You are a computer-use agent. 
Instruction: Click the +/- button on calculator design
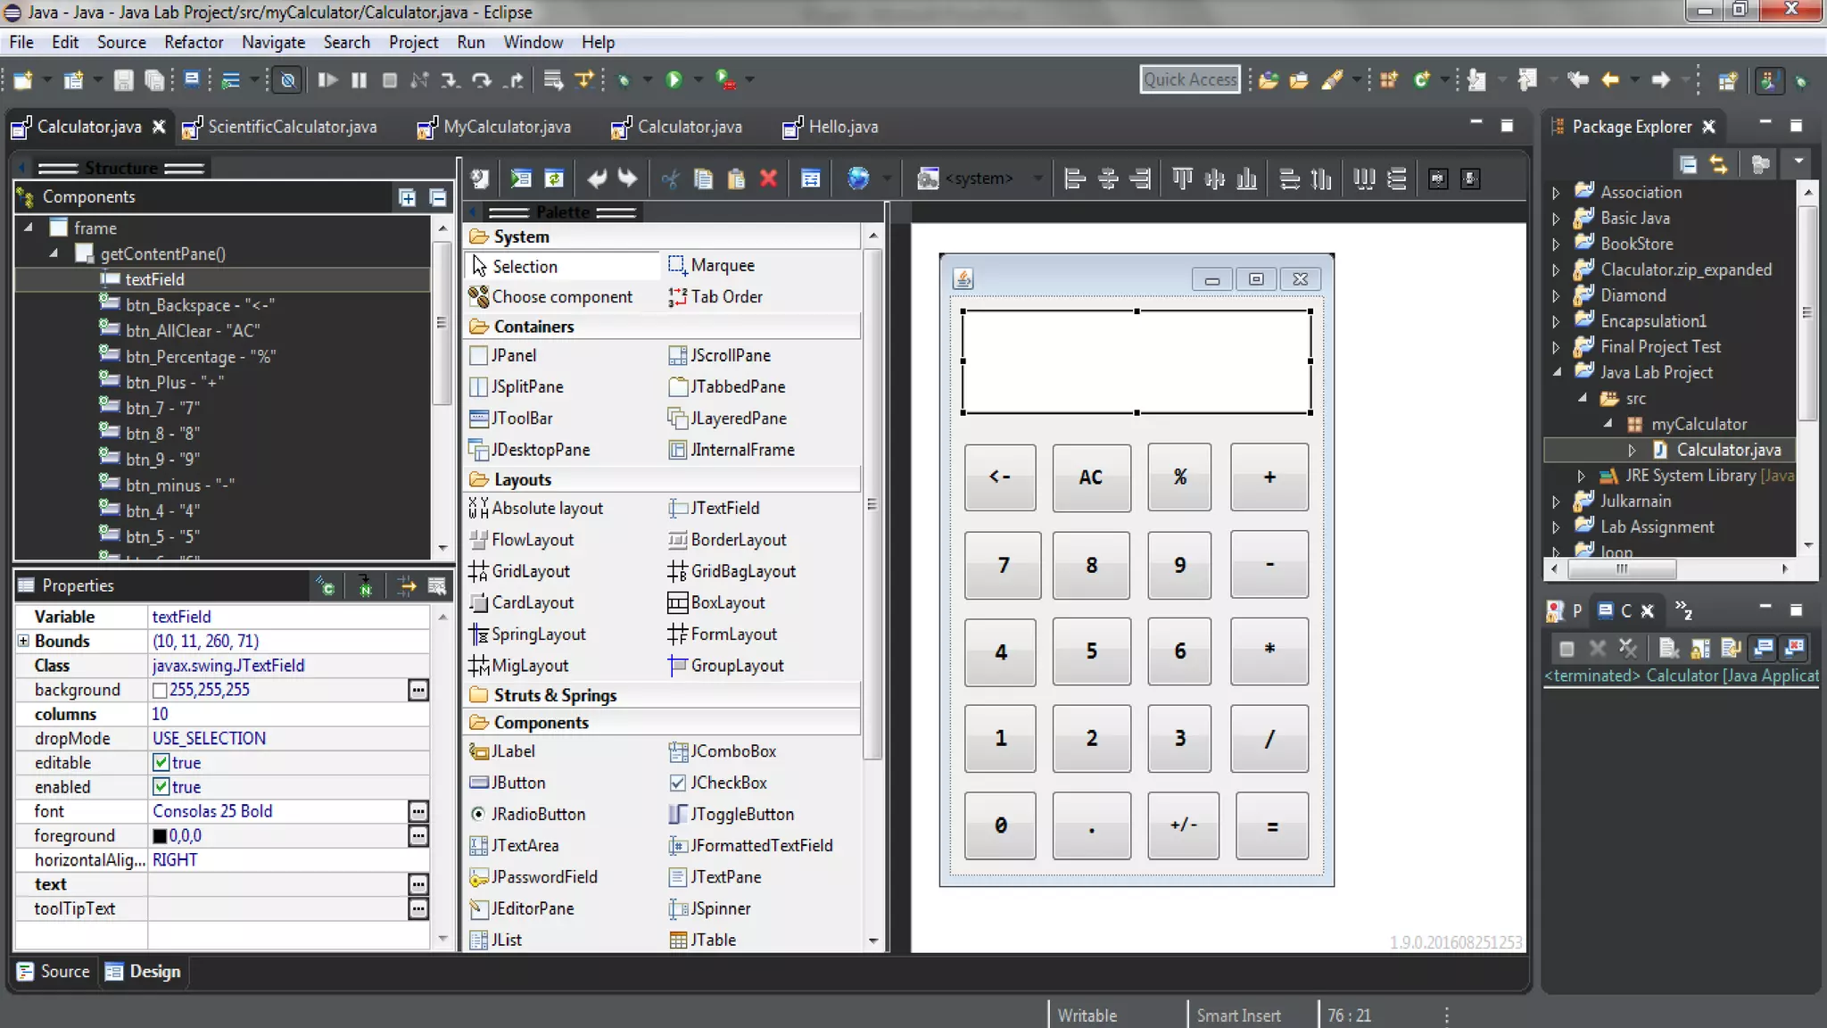(x=1183, y=825)
